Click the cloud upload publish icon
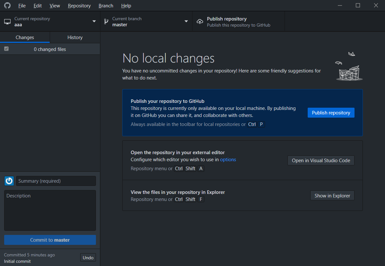 coord(200,22)
